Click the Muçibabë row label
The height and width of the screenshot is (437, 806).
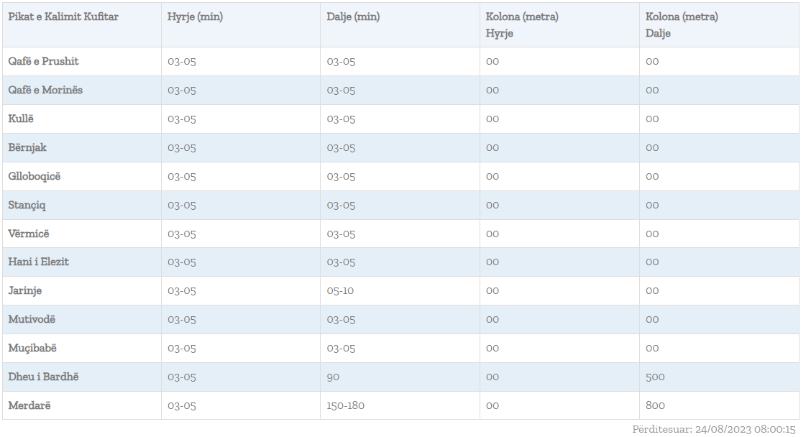coord(32,349)
